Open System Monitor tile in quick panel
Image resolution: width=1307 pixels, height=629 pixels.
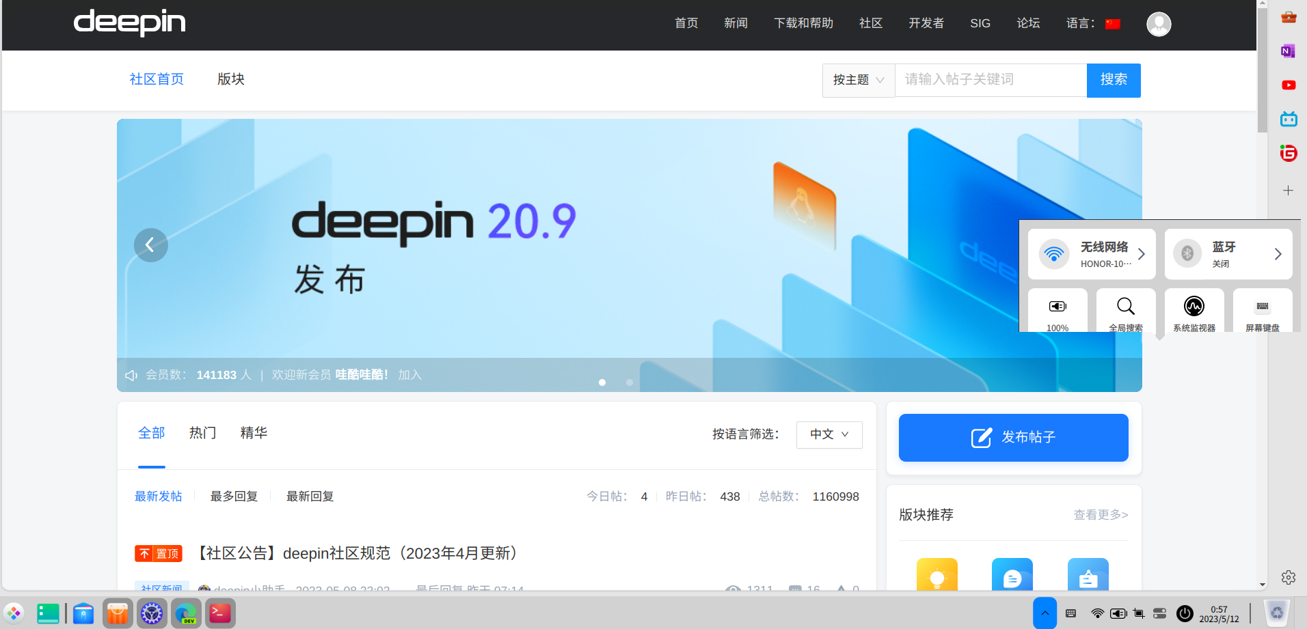point(1194,311)
